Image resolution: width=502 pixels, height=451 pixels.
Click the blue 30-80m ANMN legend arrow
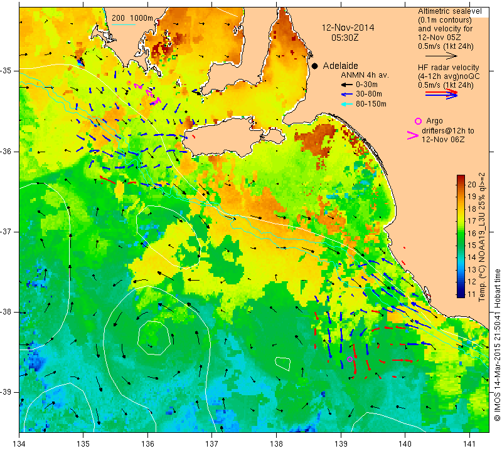346,95
